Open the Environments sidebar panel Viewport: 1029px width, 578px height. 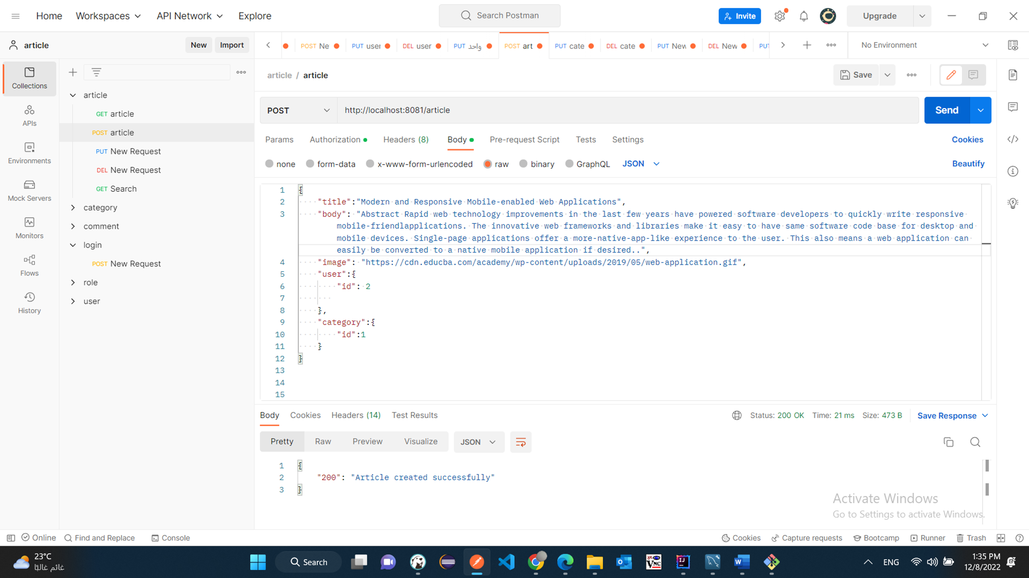(29, 153)
